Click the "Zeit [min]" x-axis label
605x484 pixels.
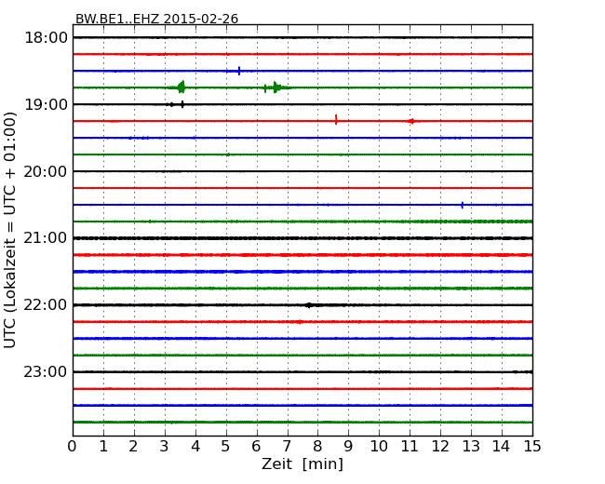(302, 464)
